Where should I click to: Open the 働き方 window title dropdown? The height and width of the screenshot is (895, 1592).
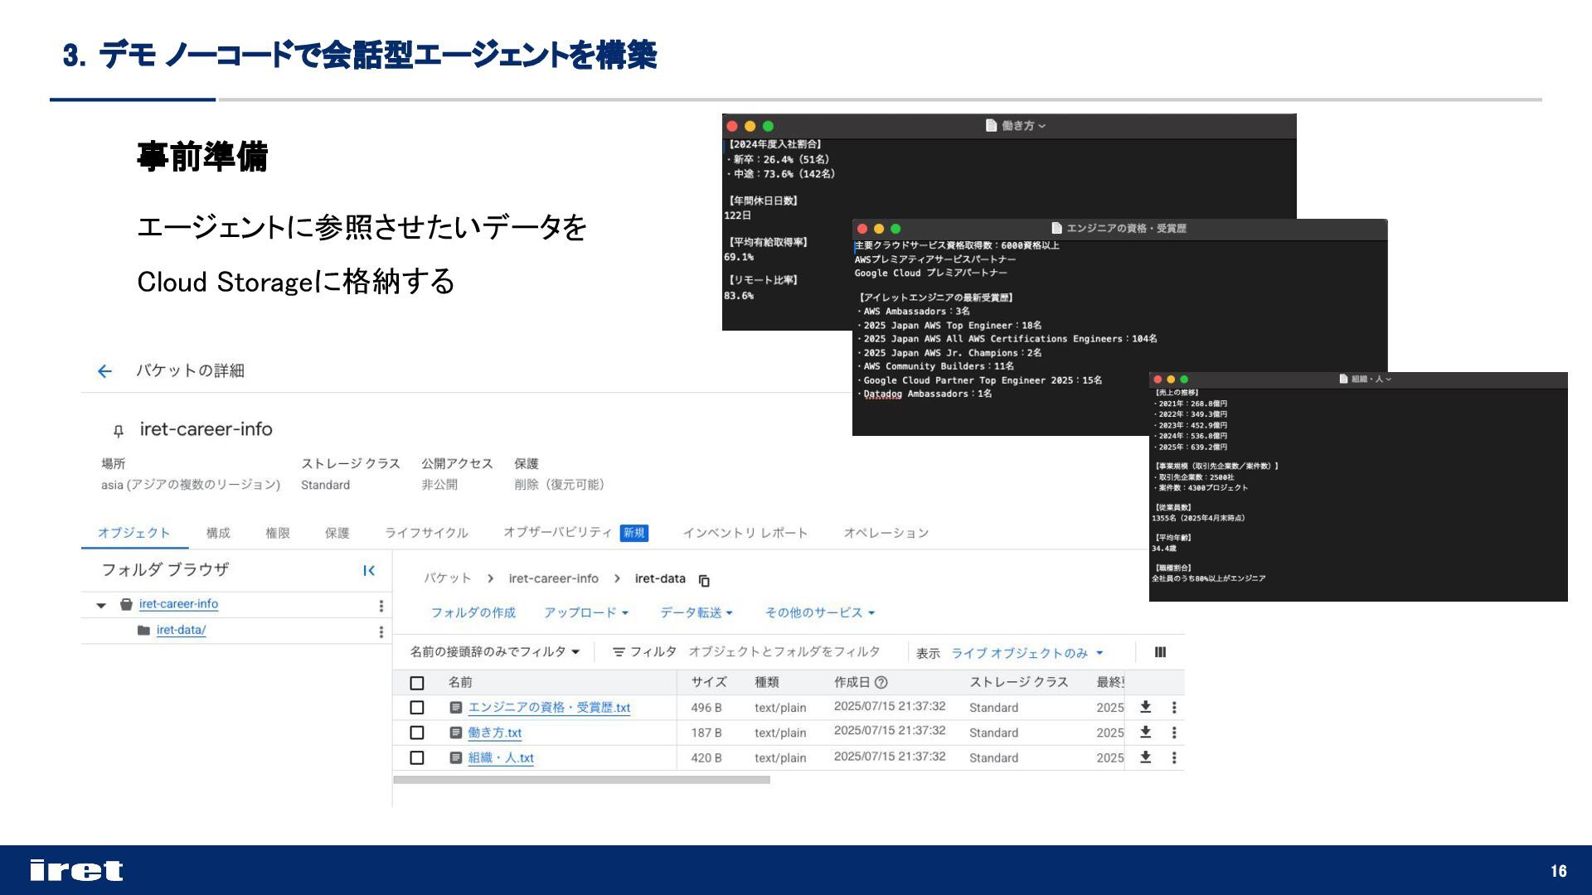point(1042,126)
